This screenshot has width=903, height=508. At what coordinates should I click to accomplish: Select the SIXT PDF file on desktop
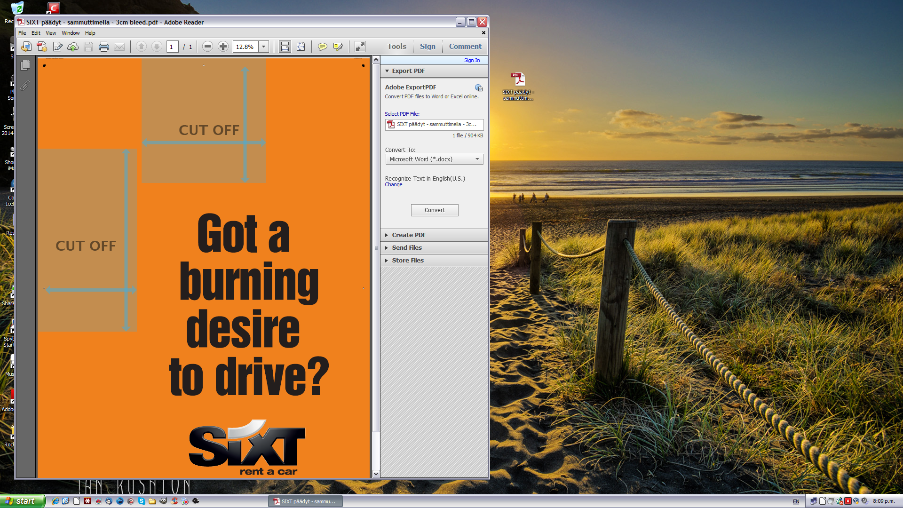518,87
